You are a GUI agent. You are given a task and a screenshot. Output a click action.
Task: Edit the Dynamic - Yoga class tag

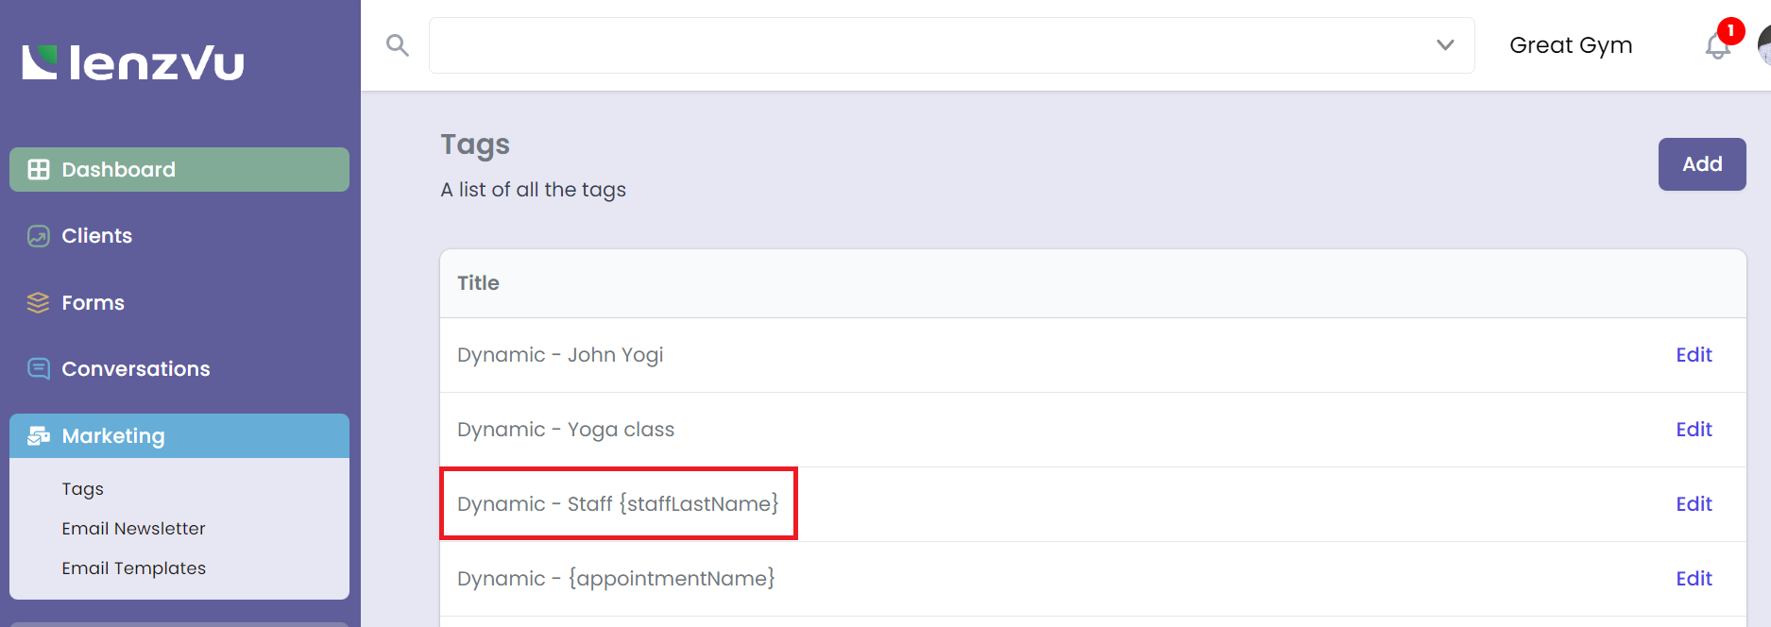point(1694,430)
